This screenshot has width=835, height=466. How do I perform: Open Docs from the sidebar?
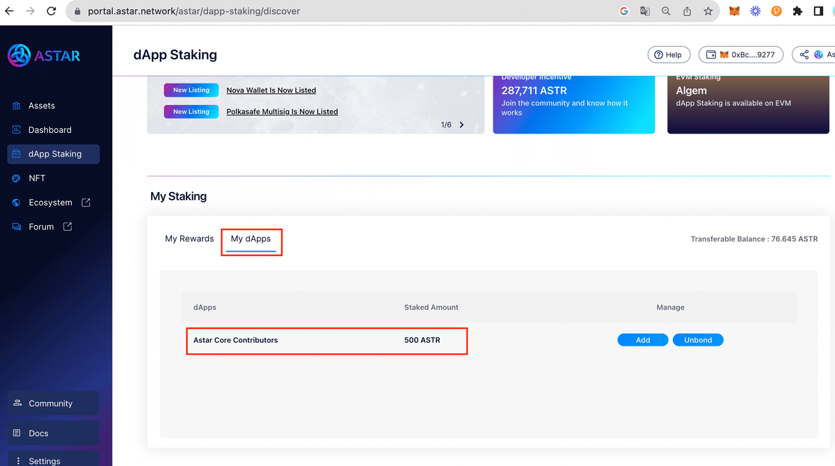(x=53, y=433)
